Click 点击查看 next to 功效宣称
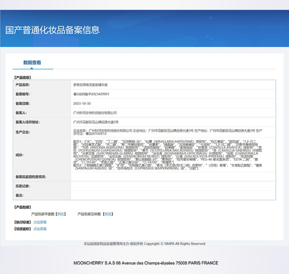 pos(40,229)
